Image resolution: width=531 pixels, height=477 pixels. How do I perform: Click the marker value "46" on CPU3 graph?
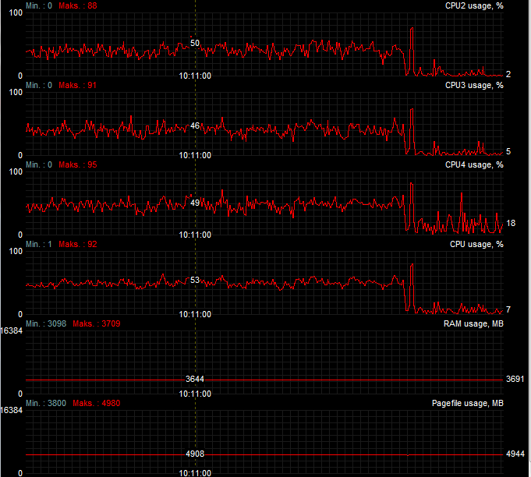click(x=195, y=126)
